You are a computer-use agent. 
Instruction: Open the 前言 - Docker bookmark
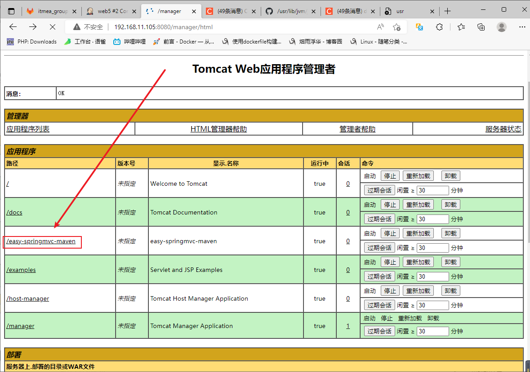pos(183,41)
